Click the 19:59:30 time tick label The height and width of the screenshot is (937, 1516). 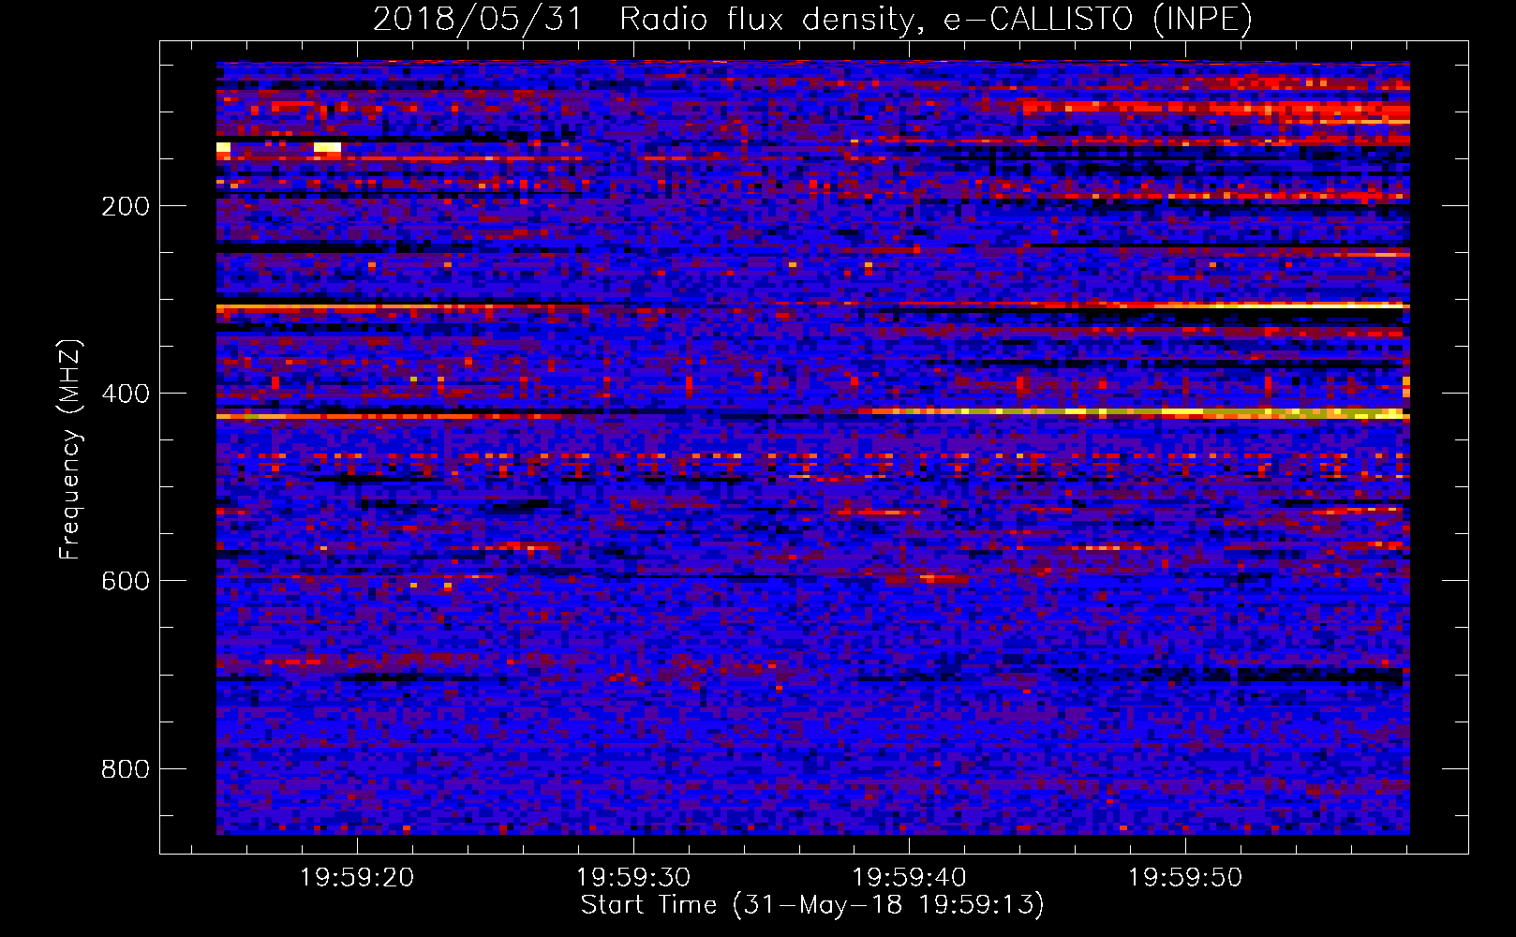pos(633,878)
